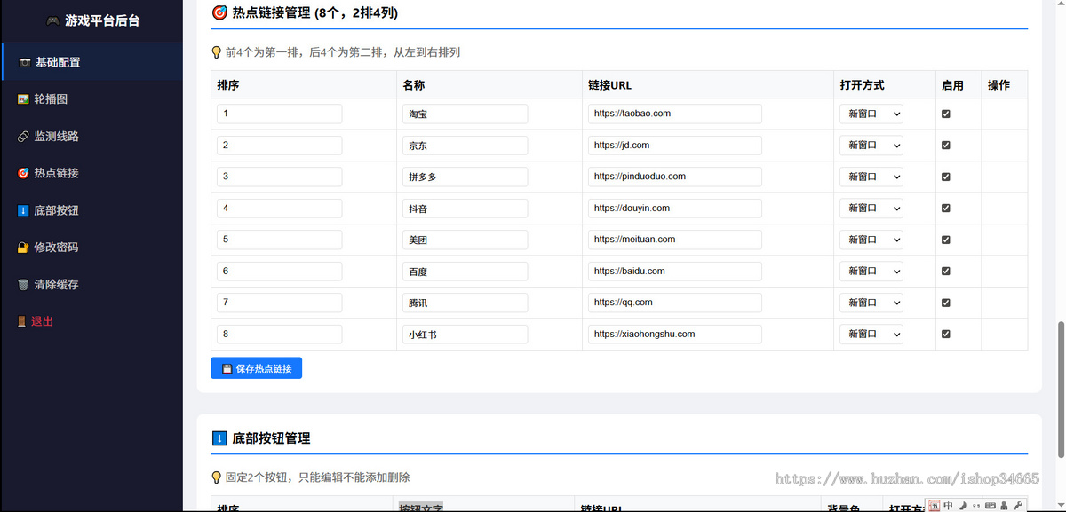Uncheck 启用 checkbox for 拼多多 row
Image resolution: width=1066 pixels, height=512 pixels.
pyautogui.click(x=946, y=177)
